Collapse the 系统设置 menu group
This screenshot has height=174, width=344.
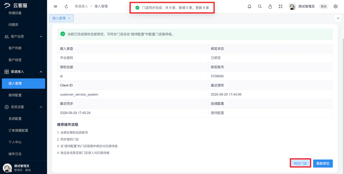tap(23, 107)
